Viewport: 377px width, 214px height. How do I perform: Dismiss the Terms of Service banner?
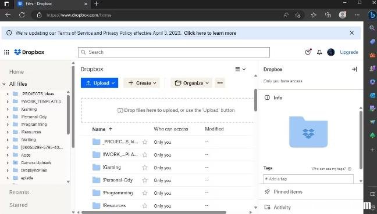351,33
